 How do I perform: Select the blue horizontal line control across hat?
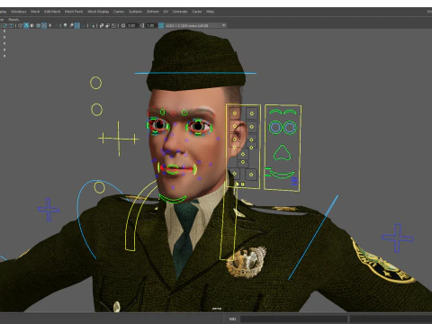pyautogui.click(x=195, y=73)
